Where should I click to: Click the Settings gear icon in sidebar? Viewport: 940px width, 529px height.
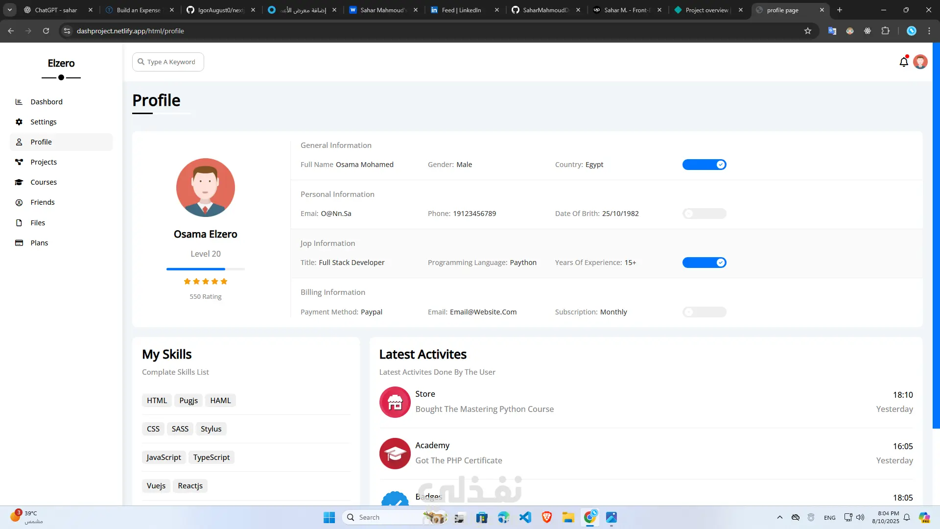tap(19, 122)
